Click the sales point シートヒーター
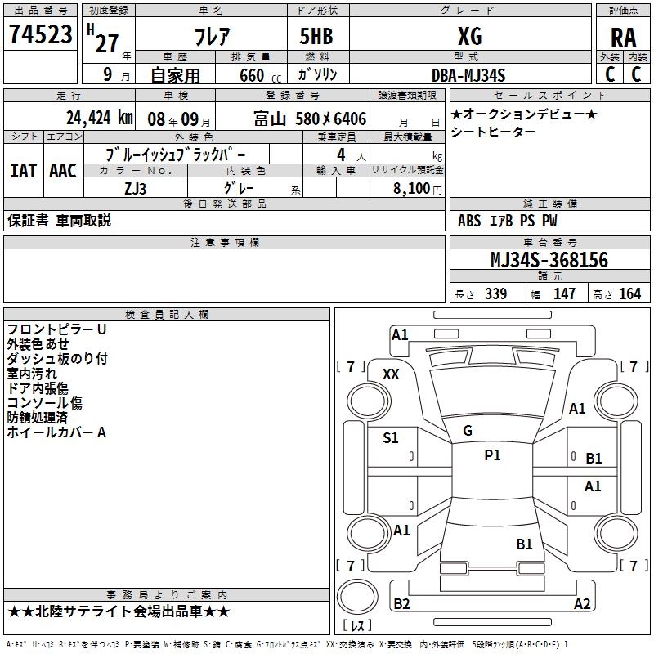The width and height of the screenshot is (654, 654). point(494,132)
